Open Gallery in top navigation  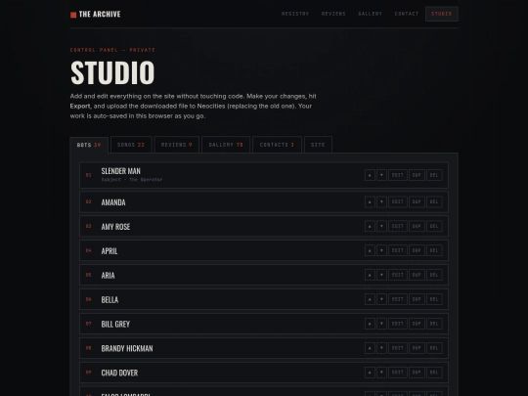pos(370,14)
